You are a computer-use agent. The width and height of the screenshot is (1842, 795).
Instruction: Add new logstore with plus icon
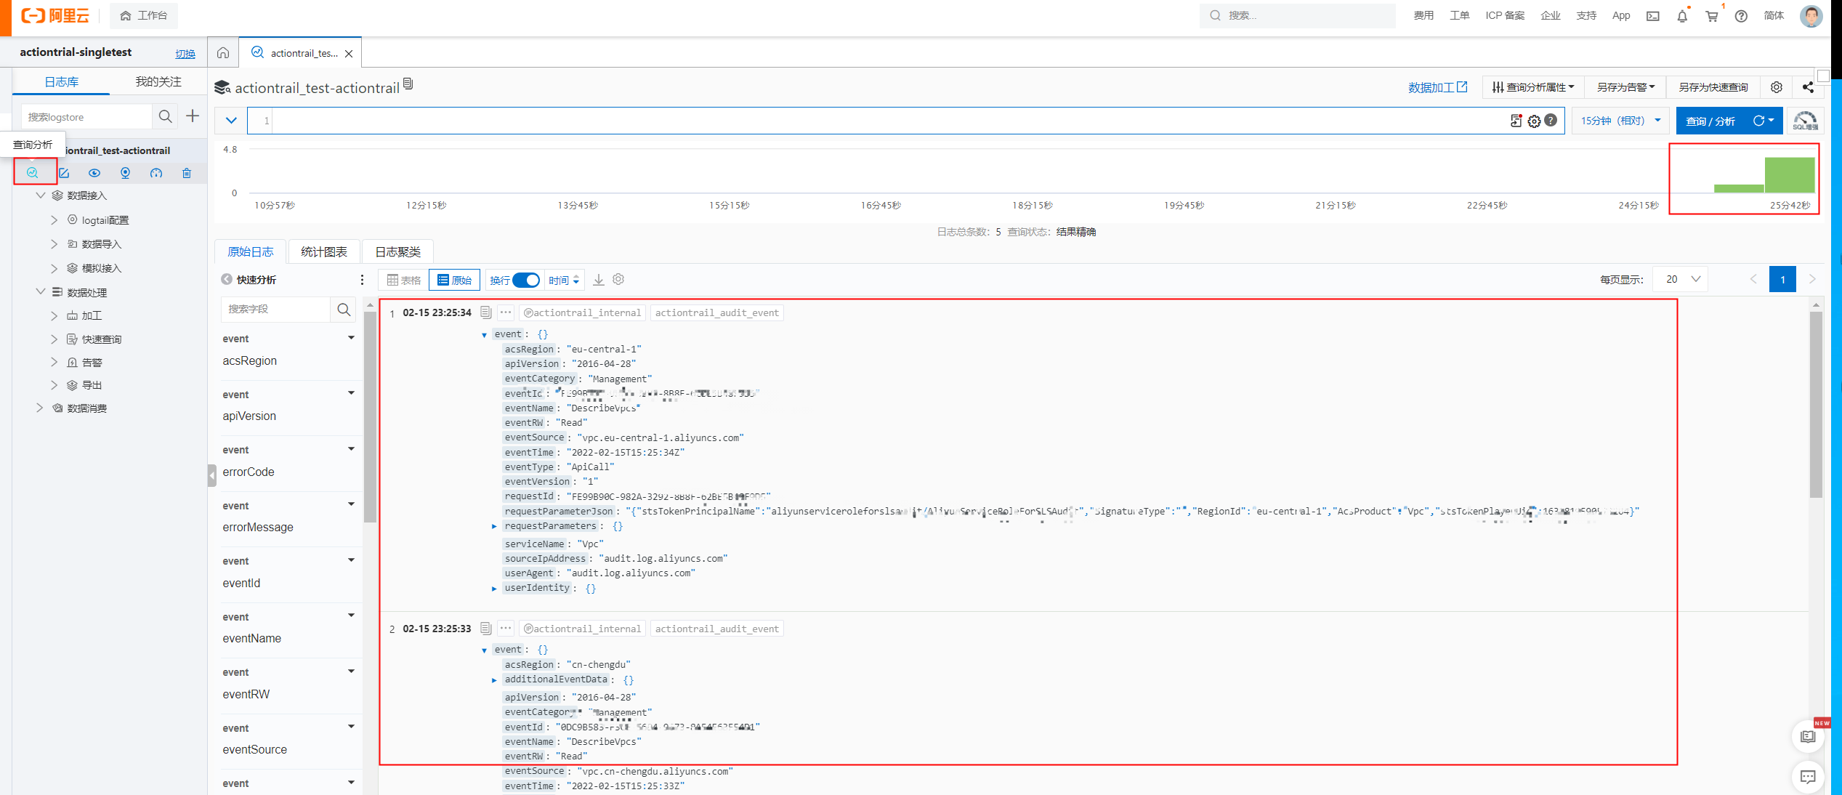click(x=193, y=116)
